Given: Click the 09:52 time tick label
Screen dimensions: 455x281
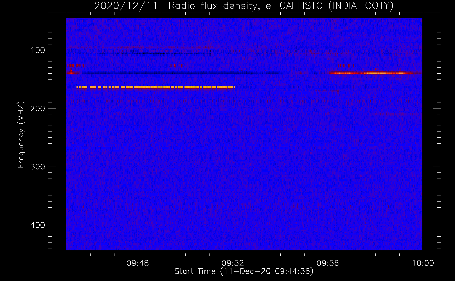Looking at the screenshot, I should (x=233, y=263).
